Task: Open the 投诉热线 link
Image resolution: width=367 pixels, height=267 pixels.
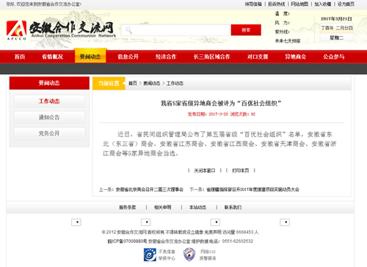Action: 277,4
